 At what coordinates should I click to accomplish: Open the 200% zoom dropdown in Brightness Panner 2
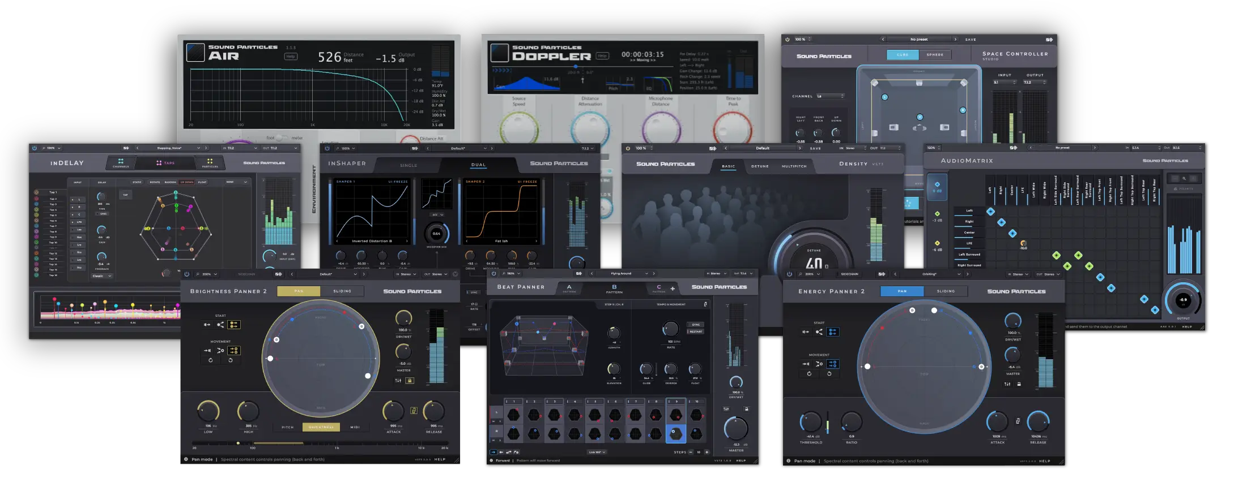point(208,274)
